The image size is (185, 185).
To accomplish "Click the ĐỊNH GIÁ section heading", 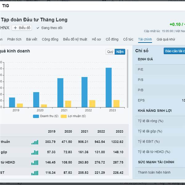I will coord(145,59).
